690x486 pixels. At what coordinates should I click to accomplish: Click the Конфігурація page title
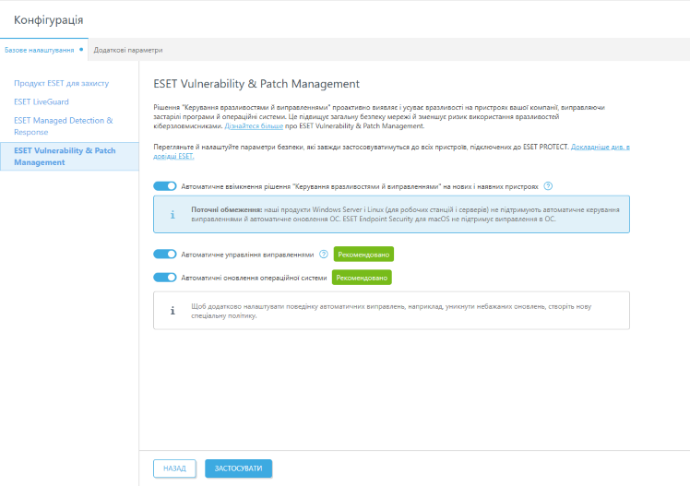[48, 19]
